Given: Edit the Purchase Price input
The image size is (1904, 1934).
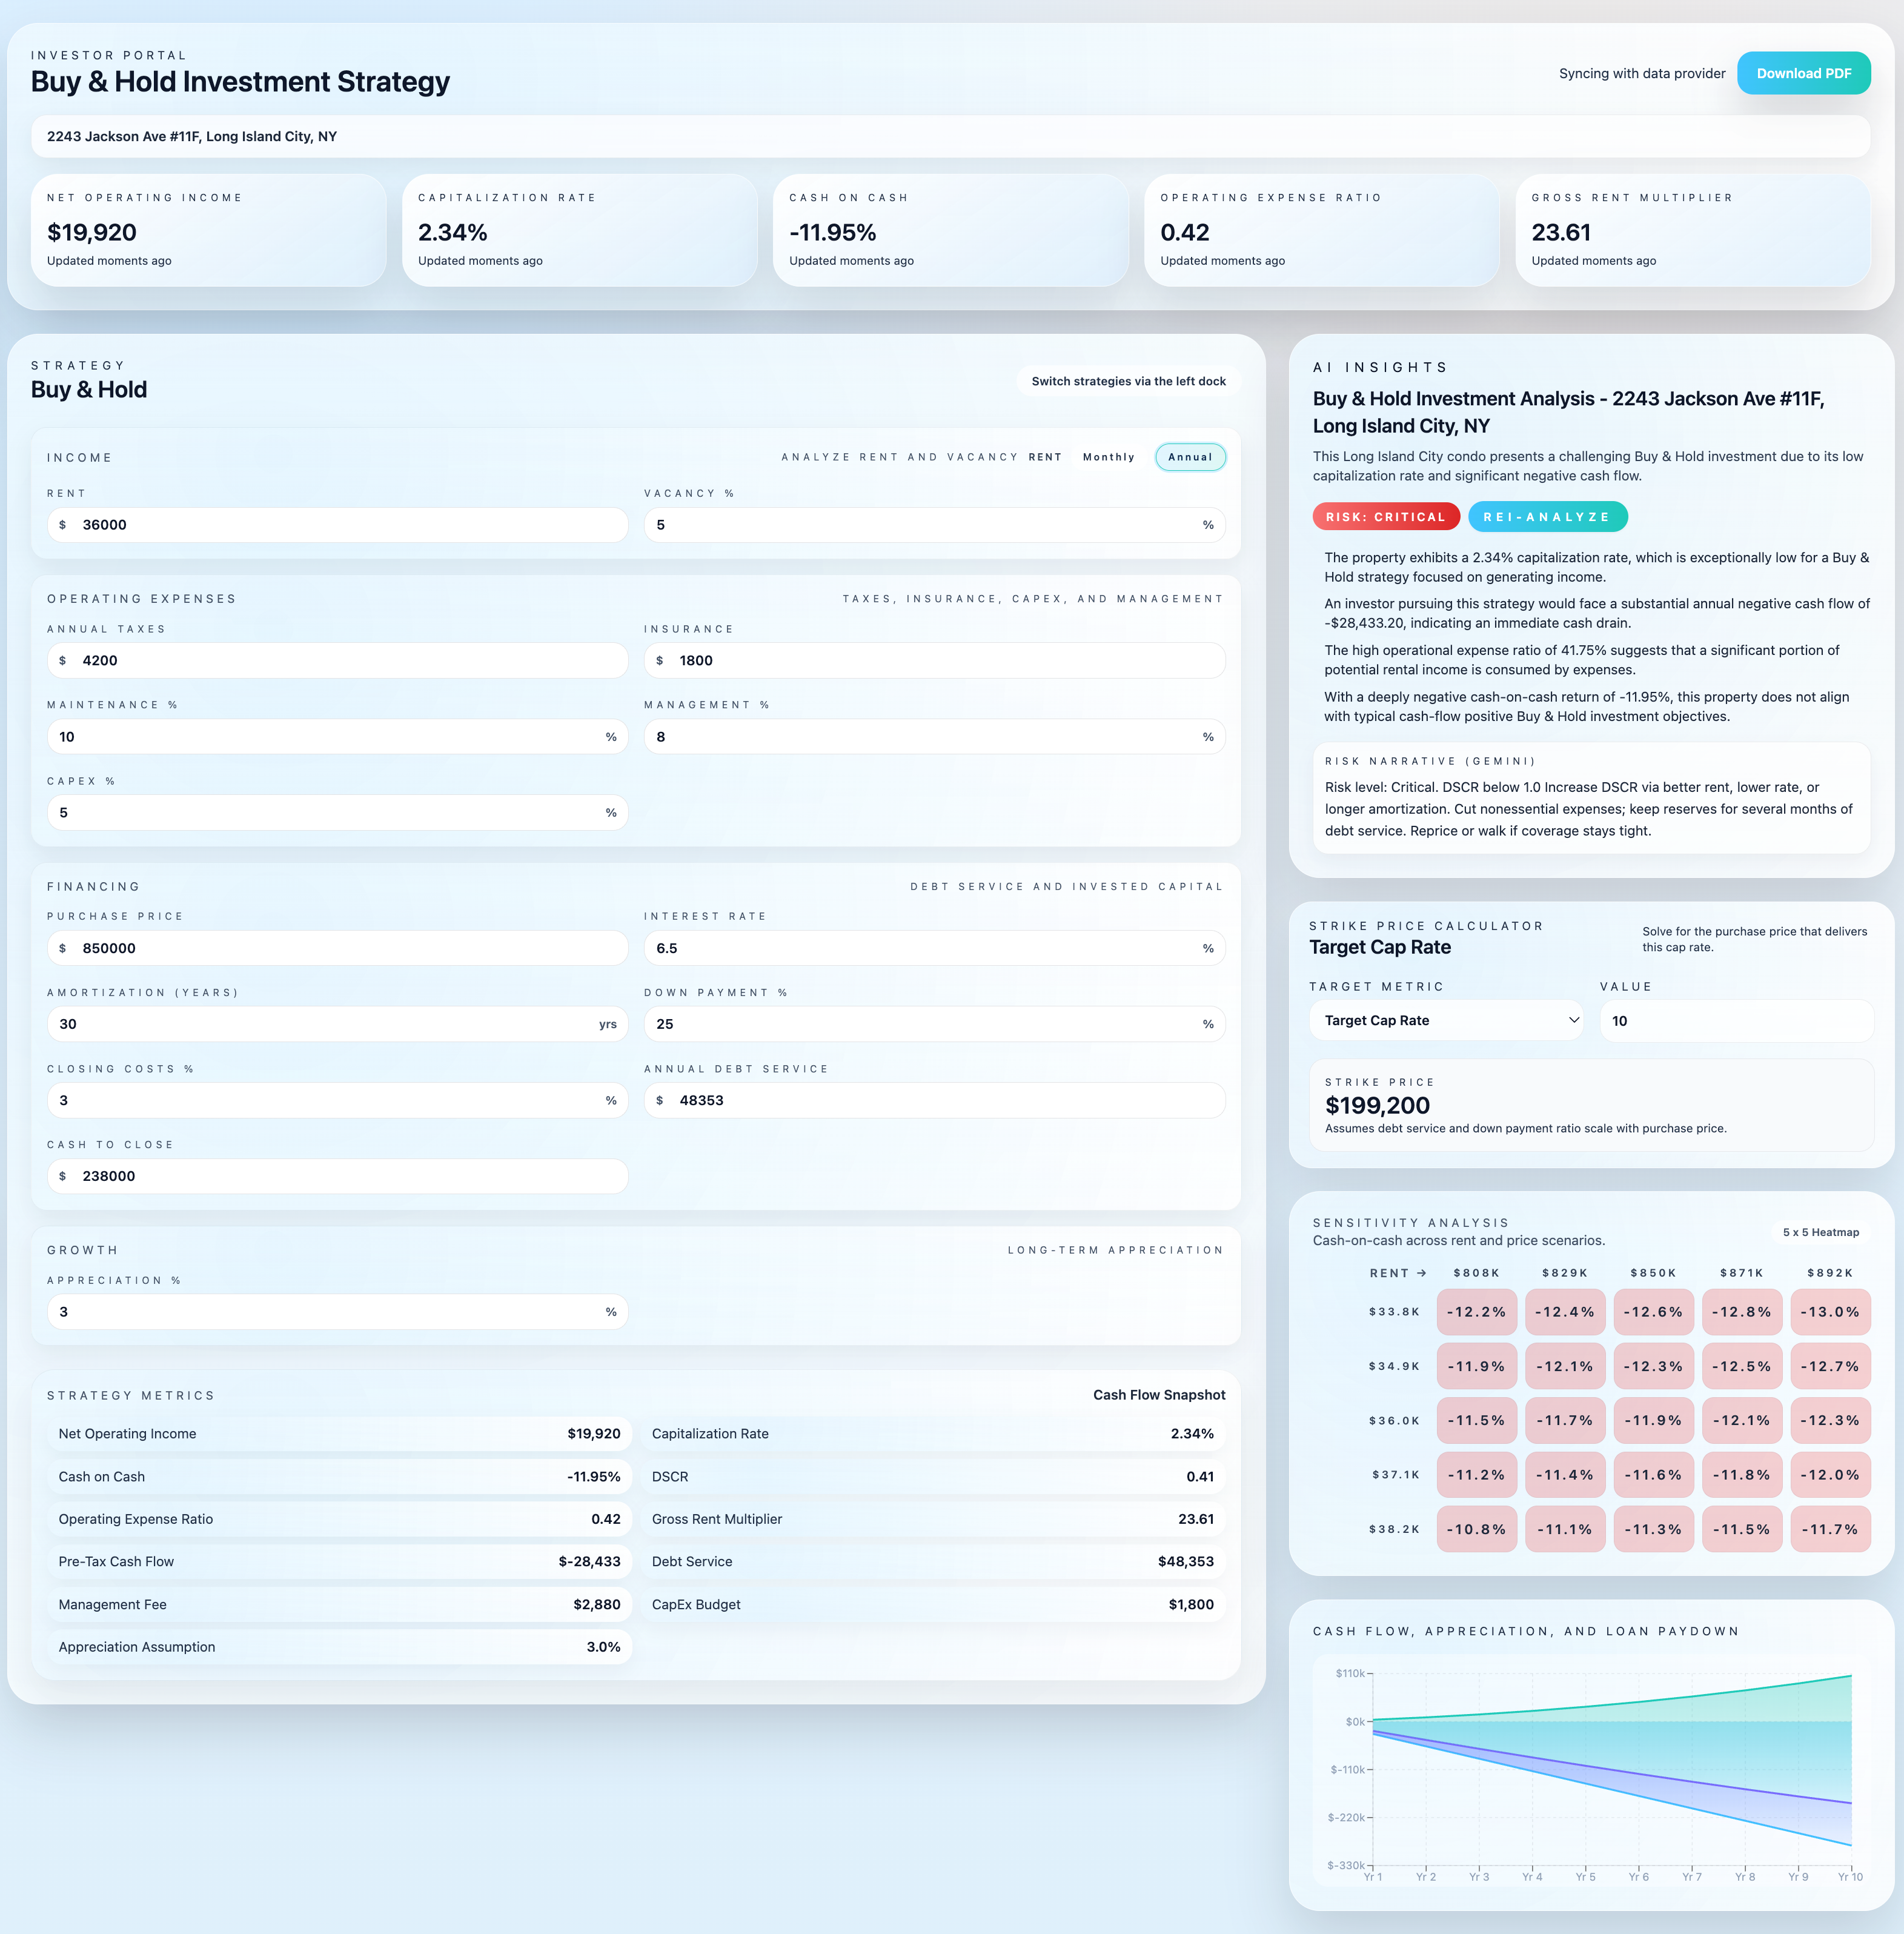Looking at the screenshot, I should click(x=338, y=948).
